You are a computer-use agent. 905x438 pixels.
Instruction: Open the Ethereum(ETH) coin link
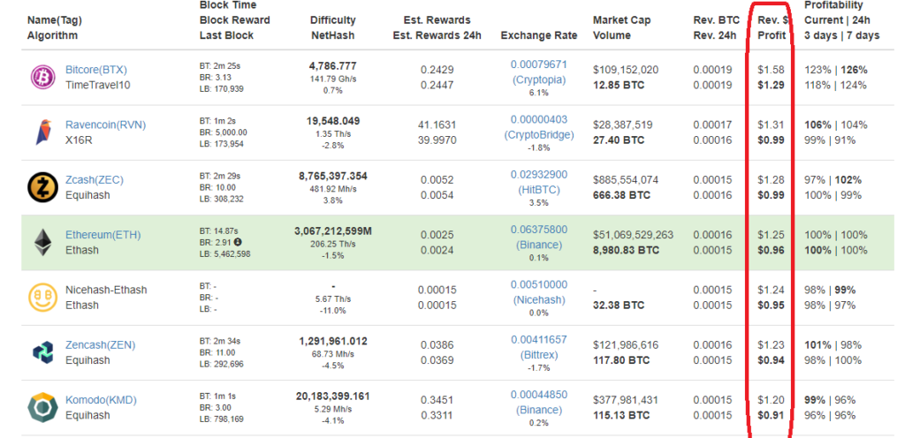point(103,235)
